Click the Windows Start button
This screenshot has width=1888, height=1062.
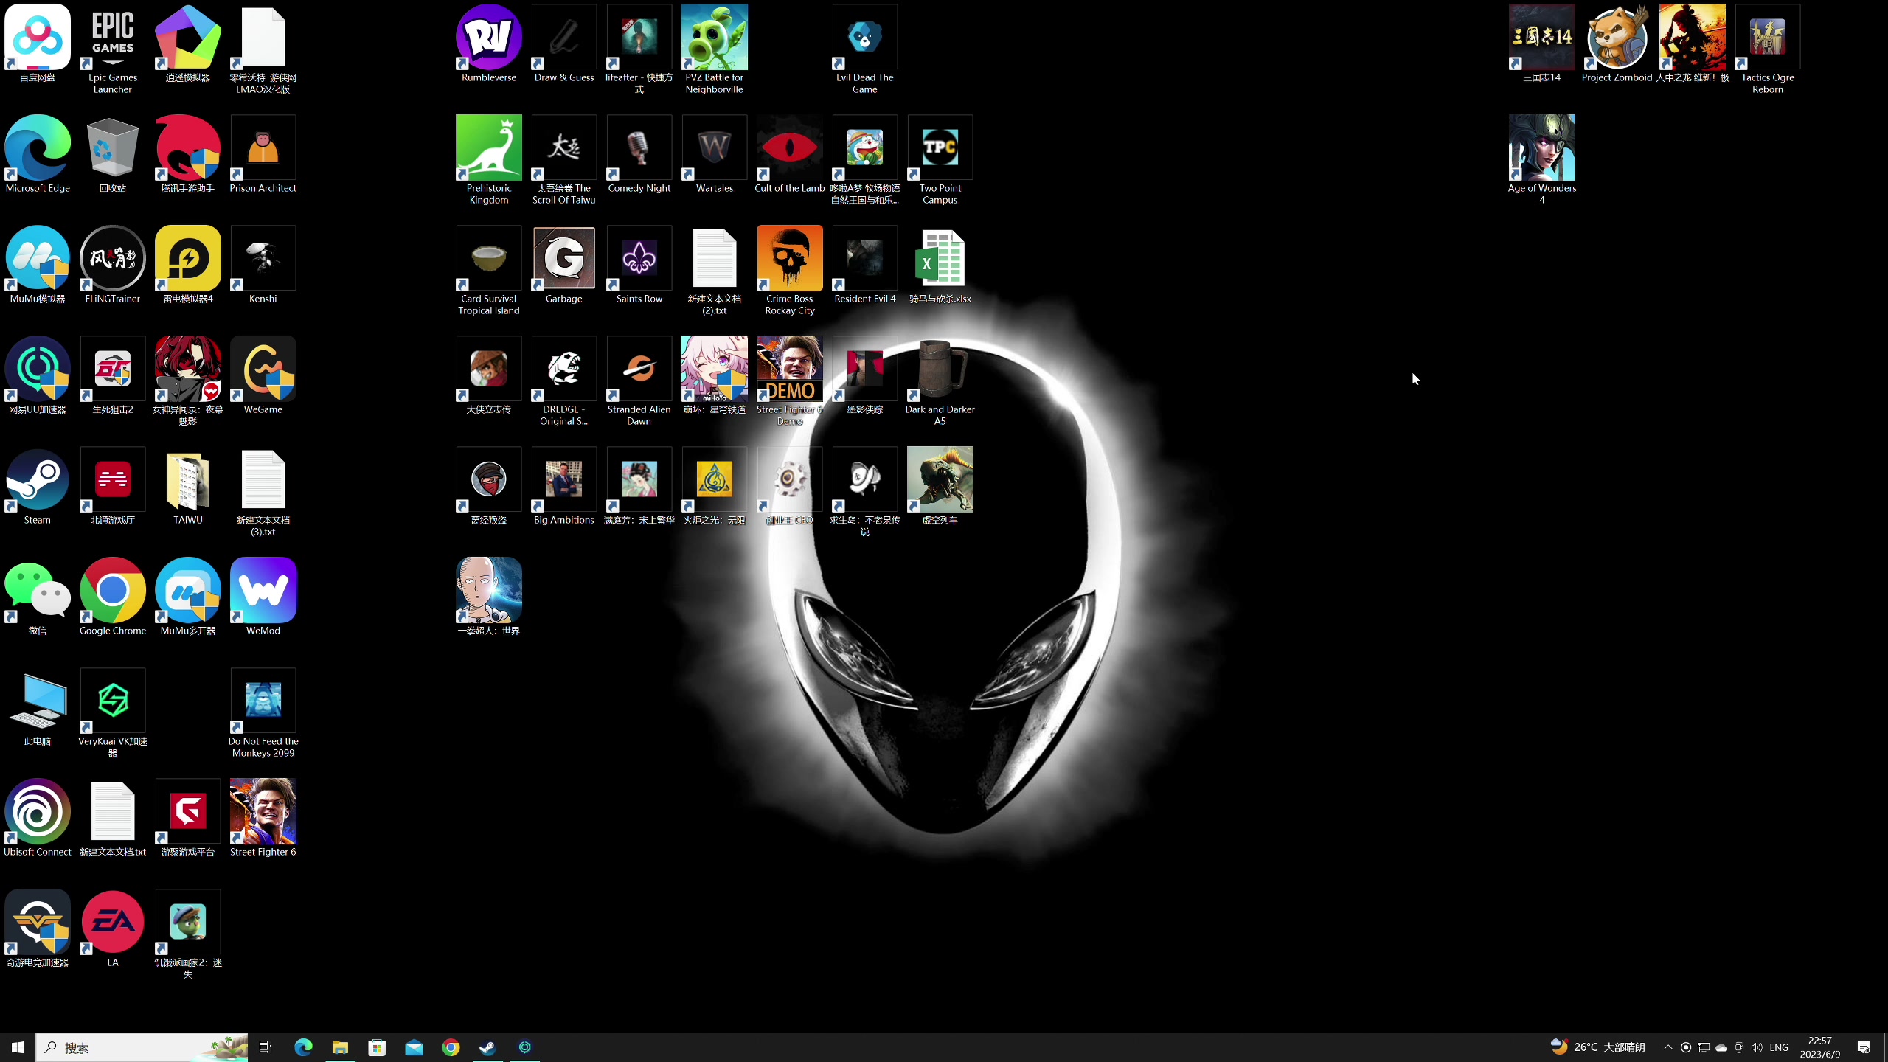coord(18,1047)
